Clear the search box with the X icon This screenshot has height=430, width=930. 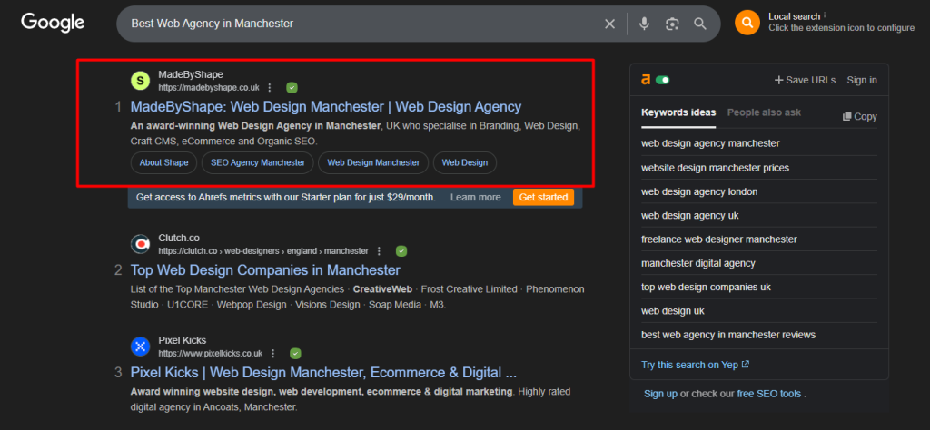609,24
